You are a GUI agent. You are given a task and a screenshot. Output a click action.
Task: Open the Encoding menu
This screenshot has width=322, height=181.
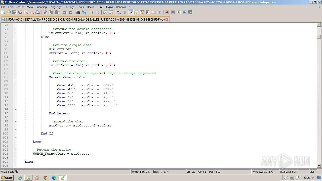pos(41,7)
